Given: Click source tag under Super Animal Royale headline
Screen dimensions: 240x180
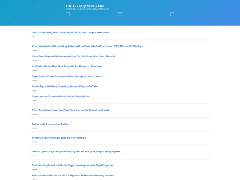Looking at the screenshot, I should pyautogui.click(x=35, y=100).
